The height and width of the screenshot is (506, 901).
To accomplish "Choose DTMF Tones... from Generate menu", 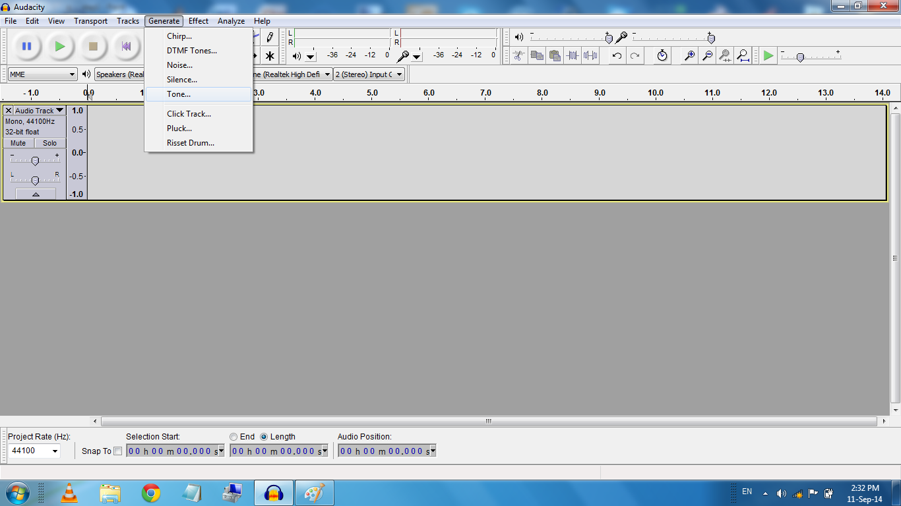I will tap(199, 51).
